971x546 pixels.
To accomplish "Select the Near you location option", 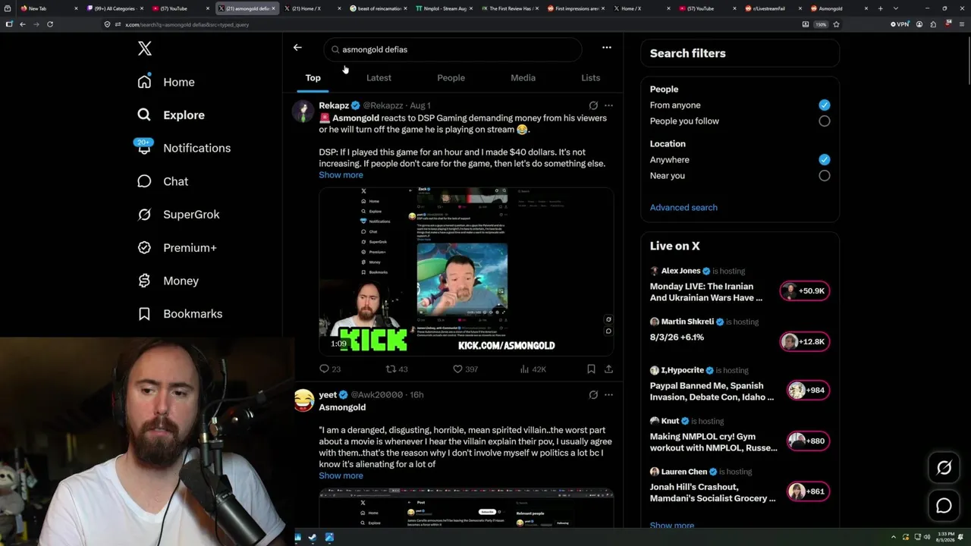I will (x=825, y=176).
